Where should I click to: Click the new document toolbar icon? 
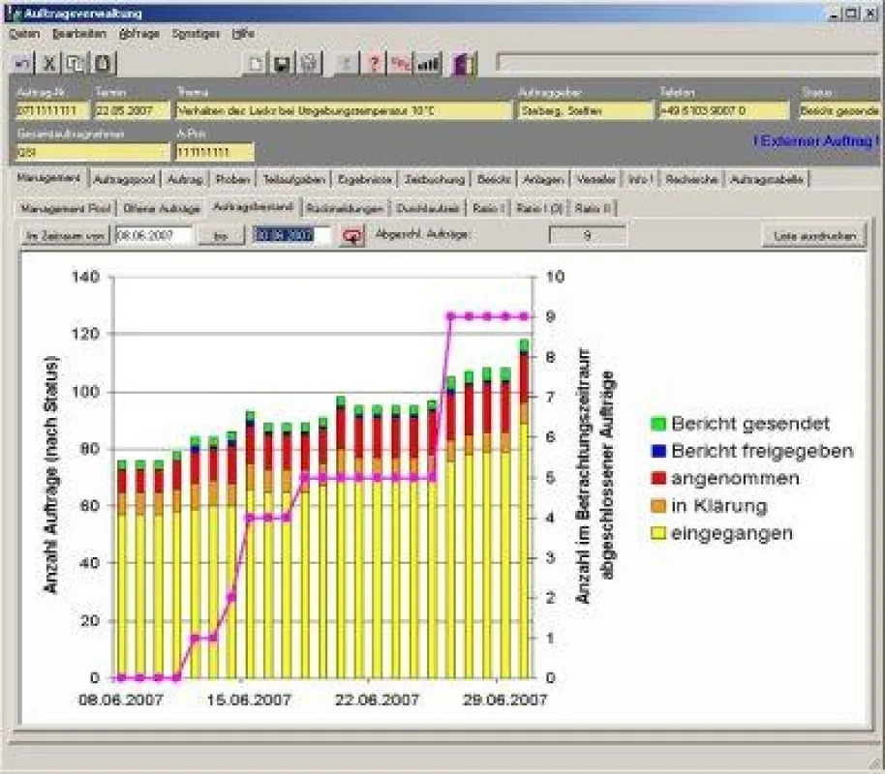click(255, 64)
